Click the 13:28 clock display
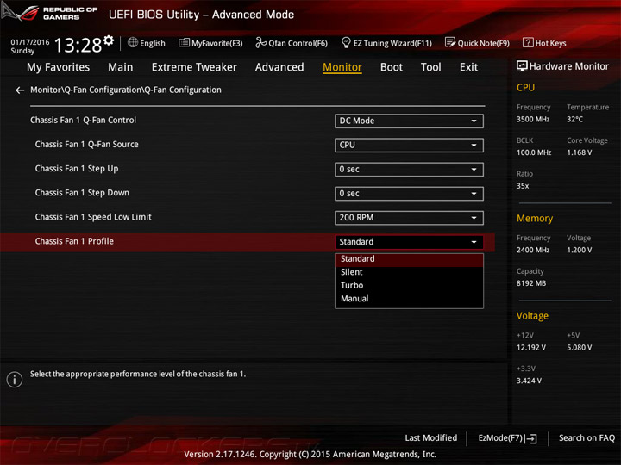621x465 pixels. coord(78,45)
